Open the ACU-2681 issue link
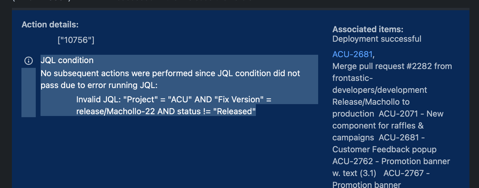The image size is (479, 188). (352, 54)
